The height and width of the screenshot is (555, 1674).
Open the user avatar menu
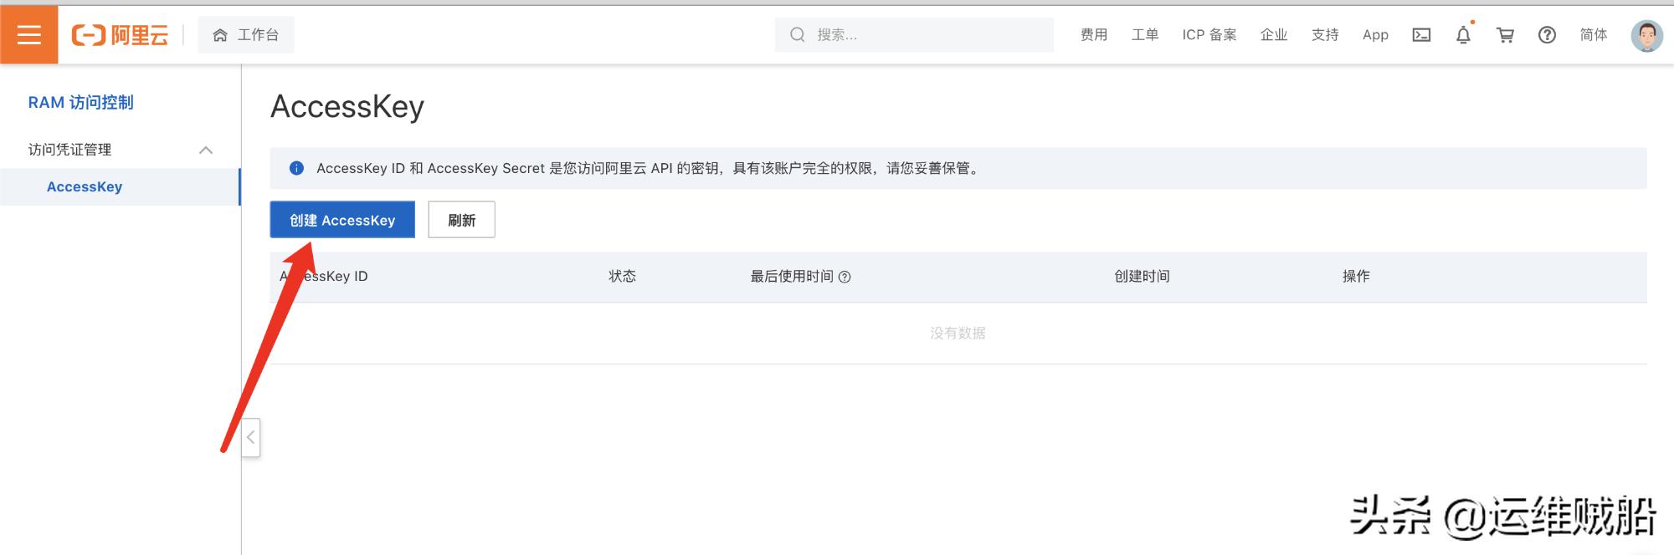point(1646,35)
